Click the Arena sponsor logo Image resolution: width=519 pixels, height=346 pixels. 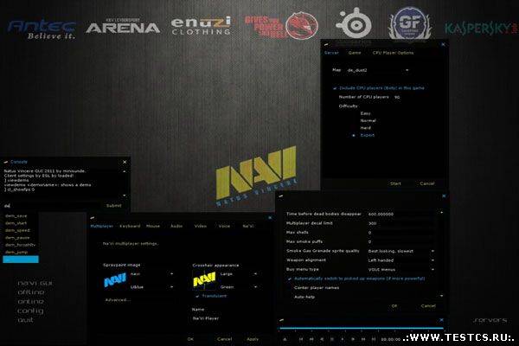(x=123, y=27)
